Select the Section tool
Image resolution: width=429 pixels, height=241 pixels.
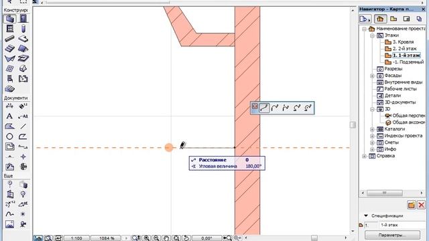[x=23, y=147]
